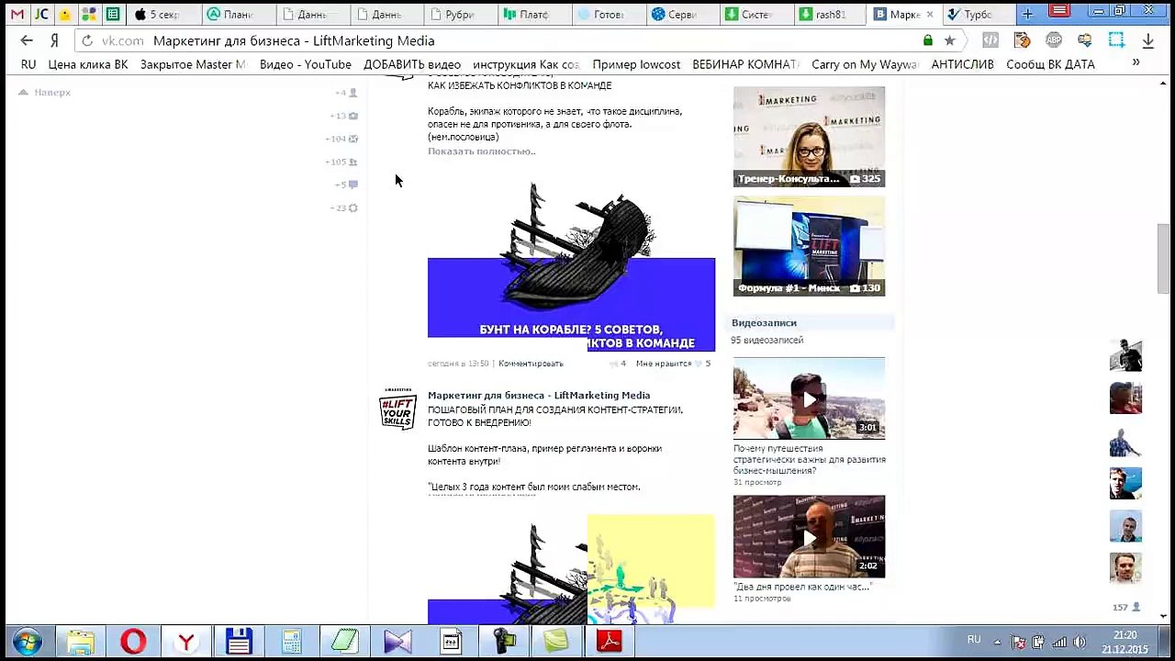Open the +23 settings gear notification

point(344,207)
